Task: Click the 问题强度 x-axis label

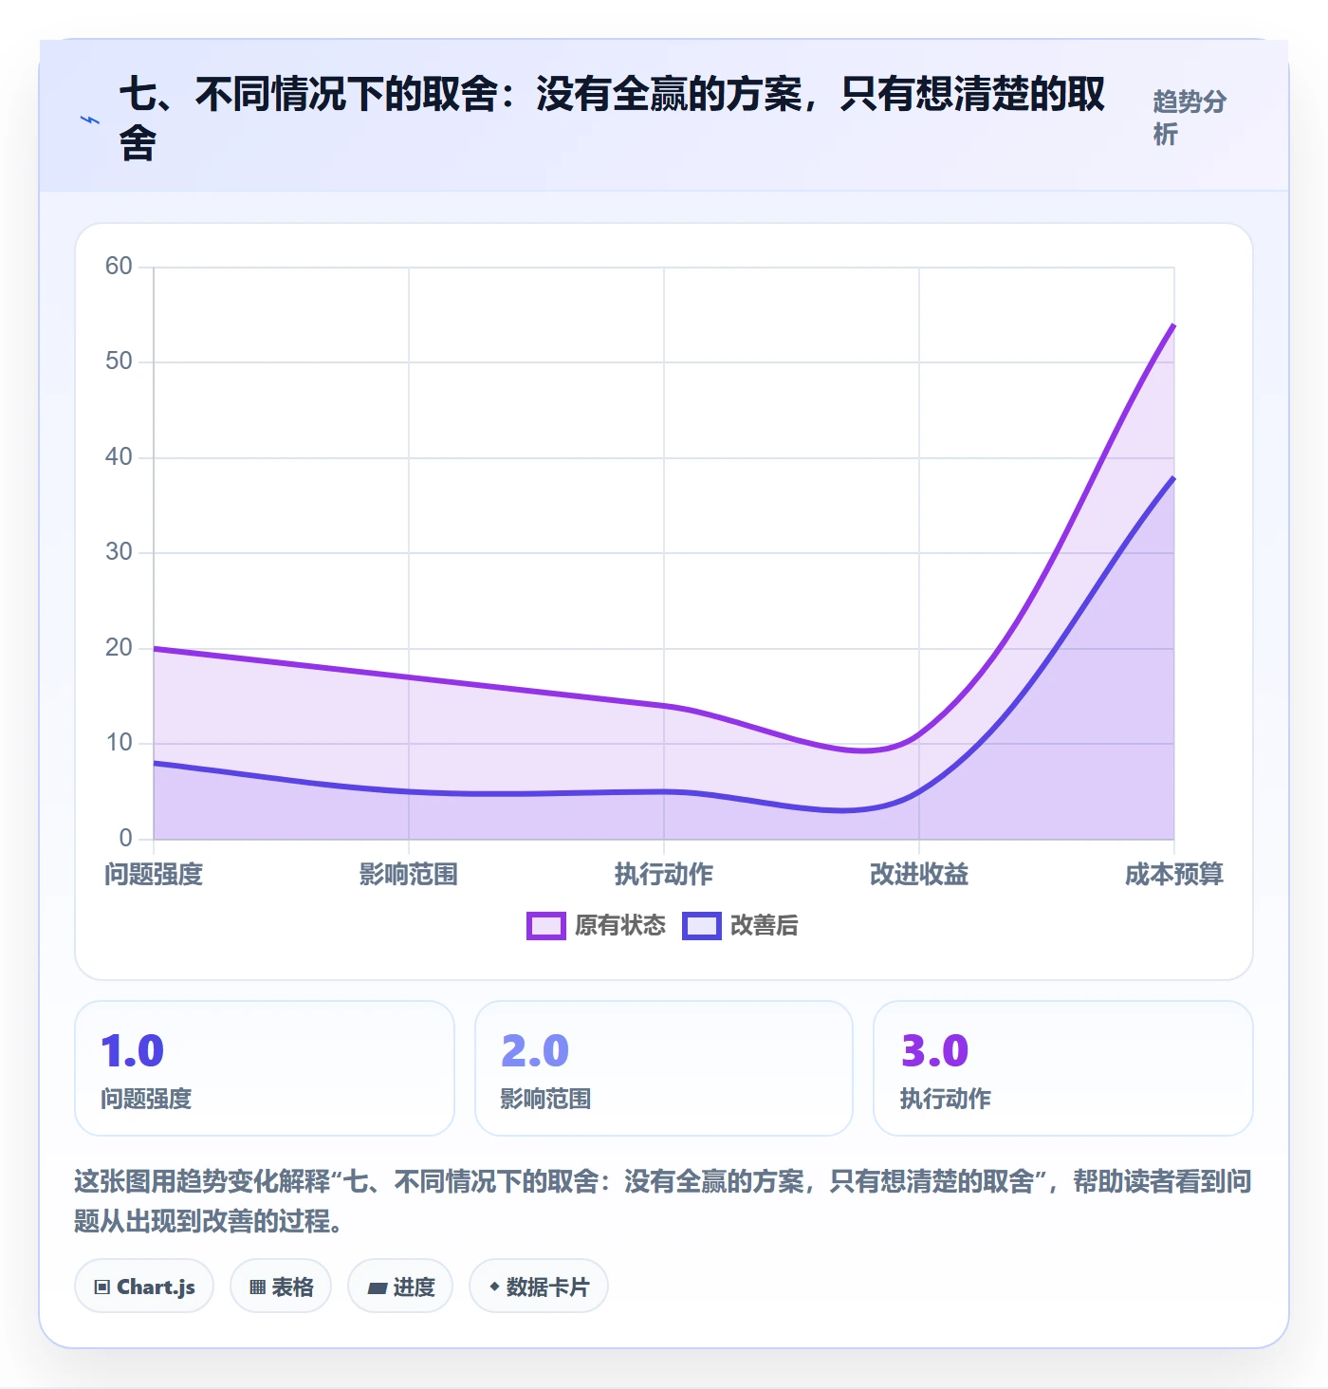Action: click(x=154, y=874)
